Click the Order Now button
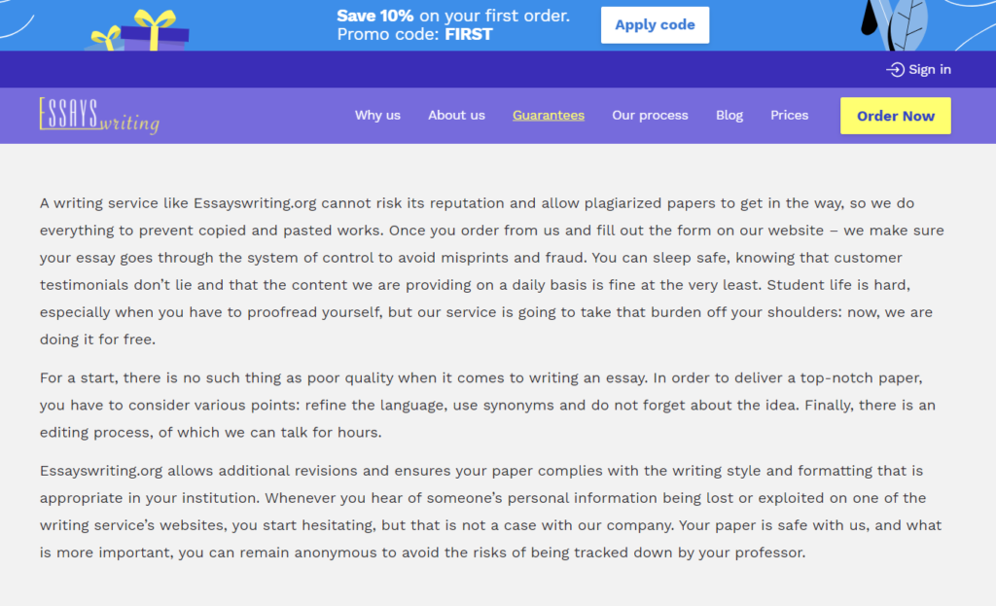Image resolution: width=996 pixels, height=606 pixels. point(895,116)
